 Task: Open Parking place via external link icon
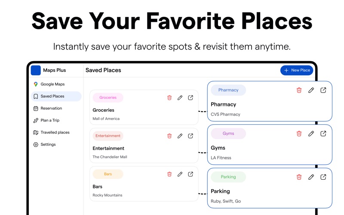[323, 177]
